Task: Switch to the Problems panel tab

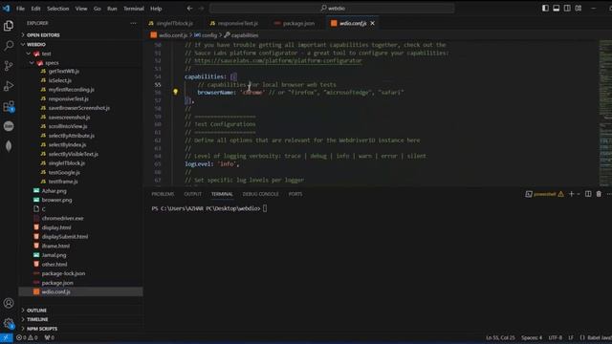Action: tap(163, 194)
